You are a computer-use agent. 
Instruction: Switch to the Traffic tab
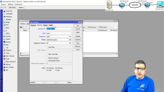51,25
